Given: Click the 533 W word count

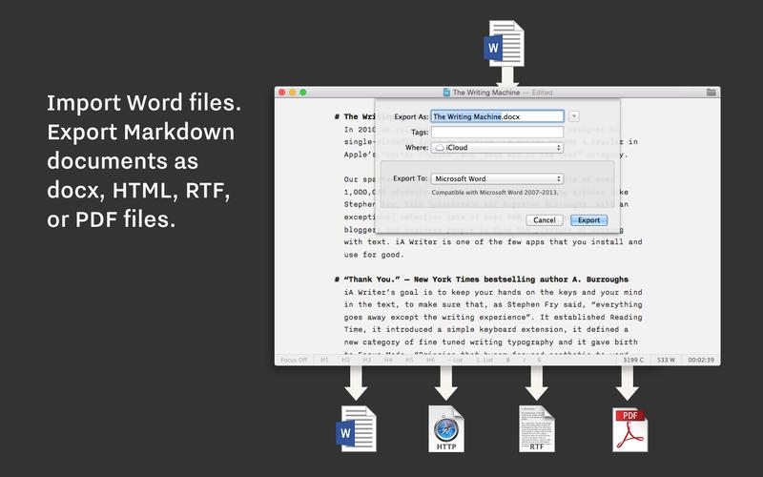Looking at the screenshot, I should [666, 360].
